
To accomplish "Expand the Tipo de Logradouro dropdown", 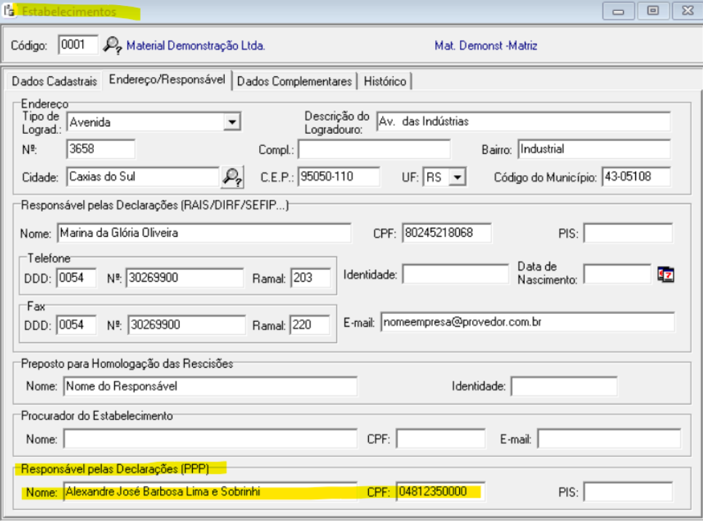I will tap(231, 122).
